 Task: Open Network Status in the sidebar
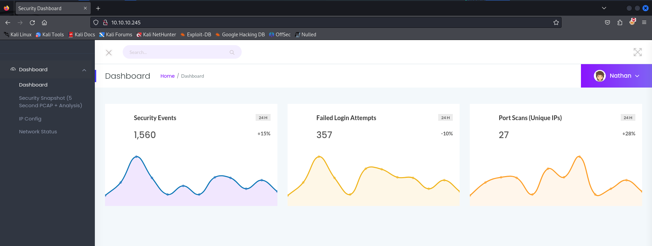(38, 132)
